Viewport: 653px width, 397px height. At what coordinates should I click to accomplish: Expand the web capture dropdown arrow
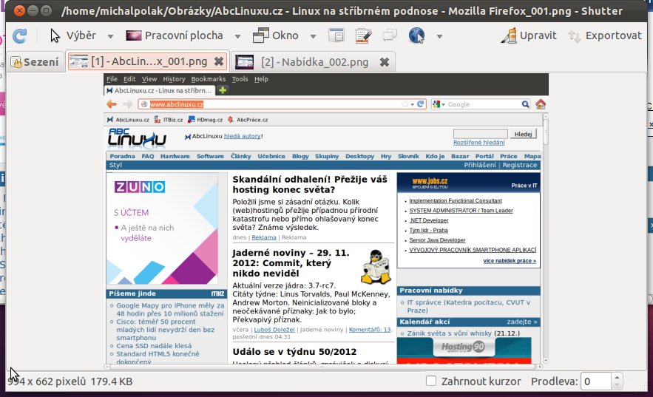439,36
